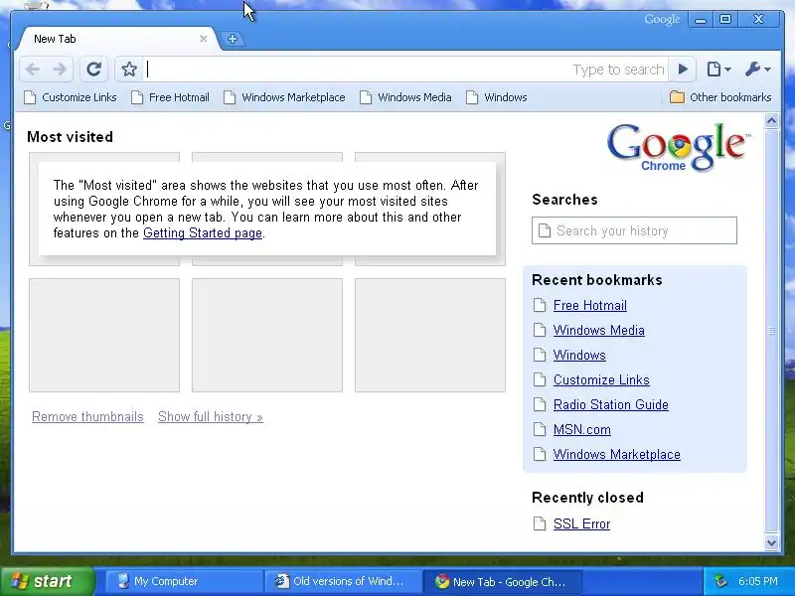This screenshot has height=596, width=795.
Task: Bookmark this page with the star icon
Action: (129, 69)
